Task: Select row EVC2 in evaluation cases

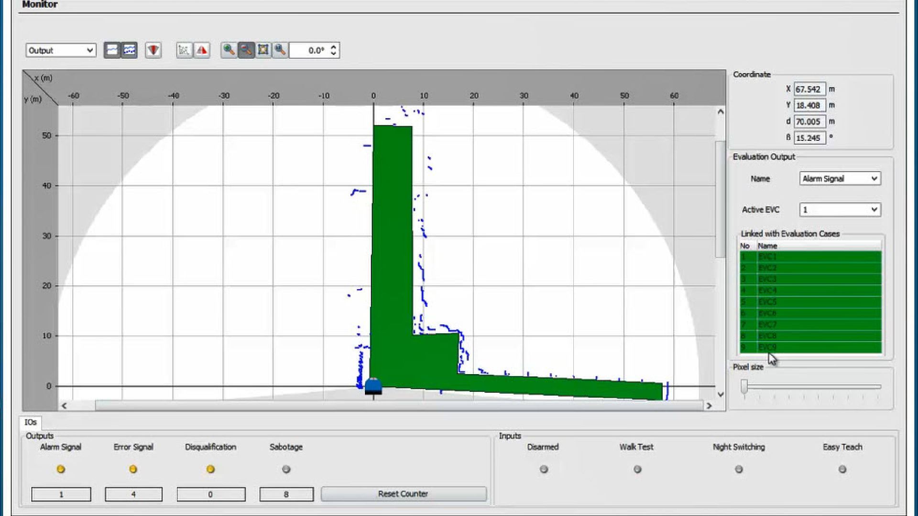Action: 810,268
